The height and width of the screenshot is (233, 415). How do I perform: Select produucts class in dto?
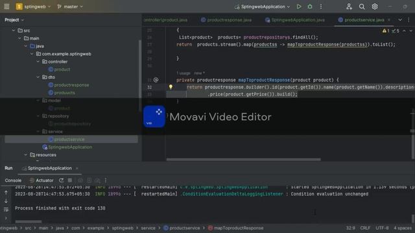(62, 93)
